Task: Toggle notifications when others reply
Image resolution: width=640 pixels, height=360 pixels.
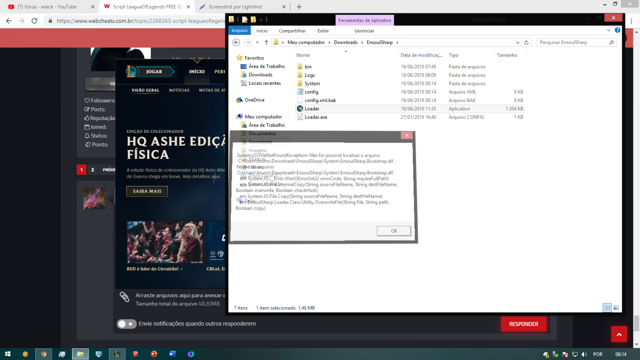Action: click(126, 324)
